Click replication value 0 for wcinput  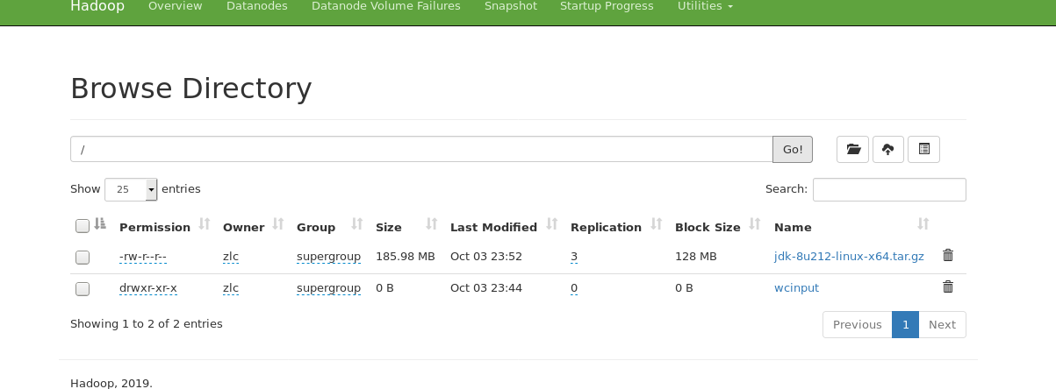(x=574, y=287)
